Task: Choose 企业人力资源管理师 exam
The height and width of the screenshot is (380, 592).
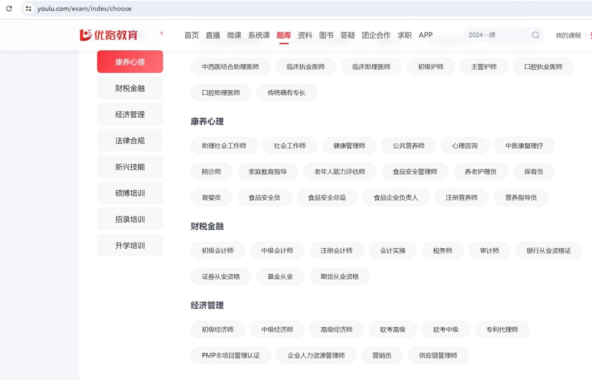Action: point(316,355)
